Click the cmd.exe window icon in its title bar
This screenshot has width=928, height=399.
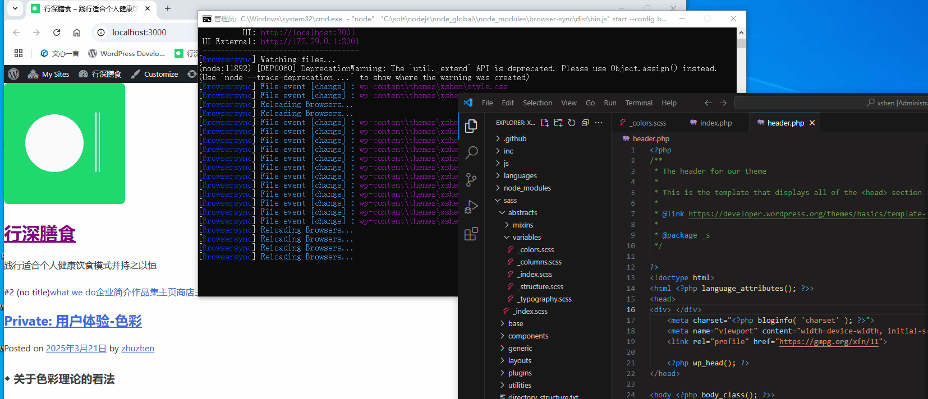pos(207,18)
